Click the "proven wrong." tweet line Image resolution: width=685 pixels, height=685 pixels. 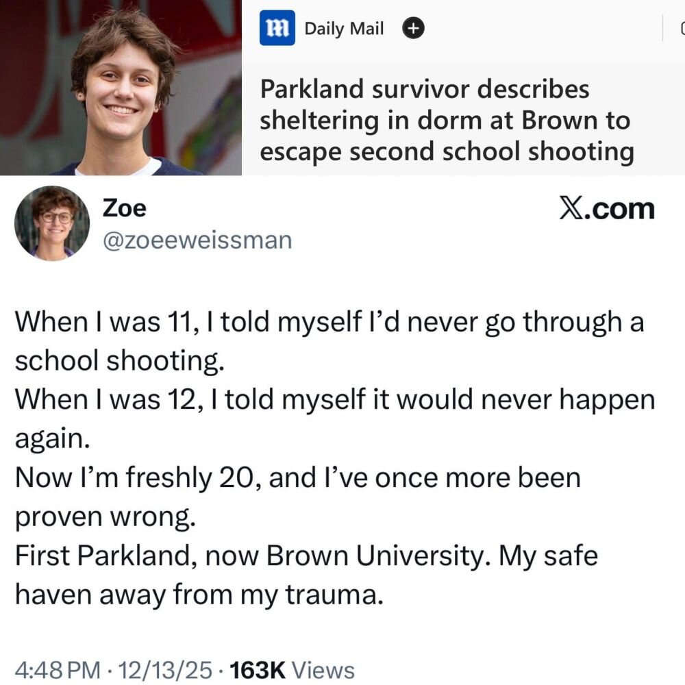(x=106, y=516)
